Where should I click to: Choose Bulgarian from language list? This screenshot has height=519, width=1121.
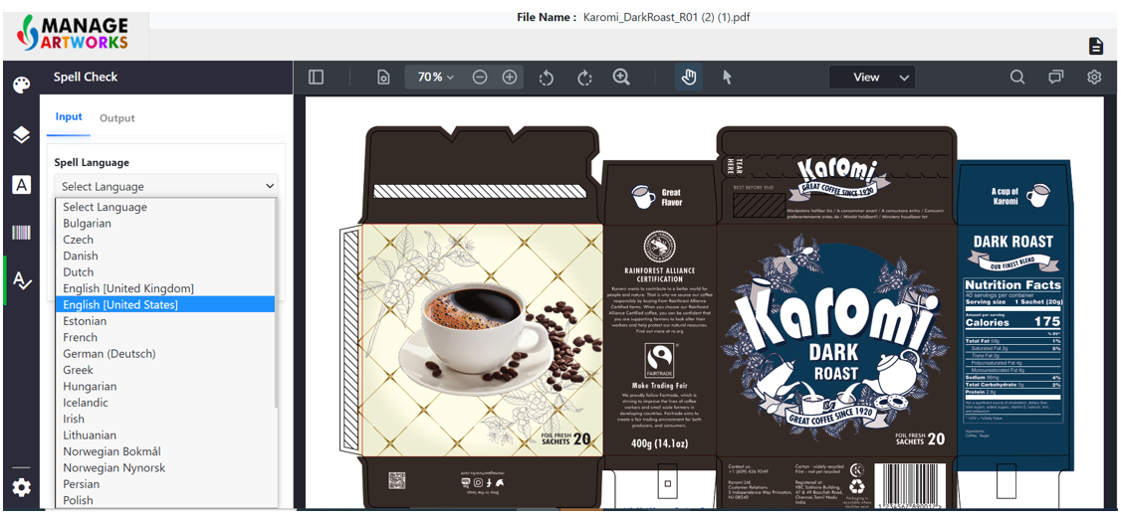[x=165, y=224]
